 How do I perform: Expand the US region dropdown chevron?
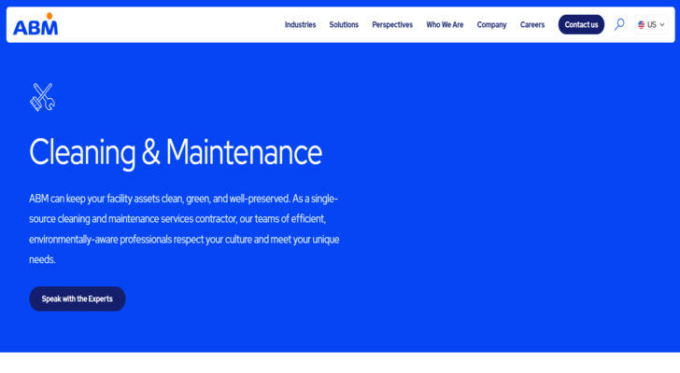tap(661, 24)
